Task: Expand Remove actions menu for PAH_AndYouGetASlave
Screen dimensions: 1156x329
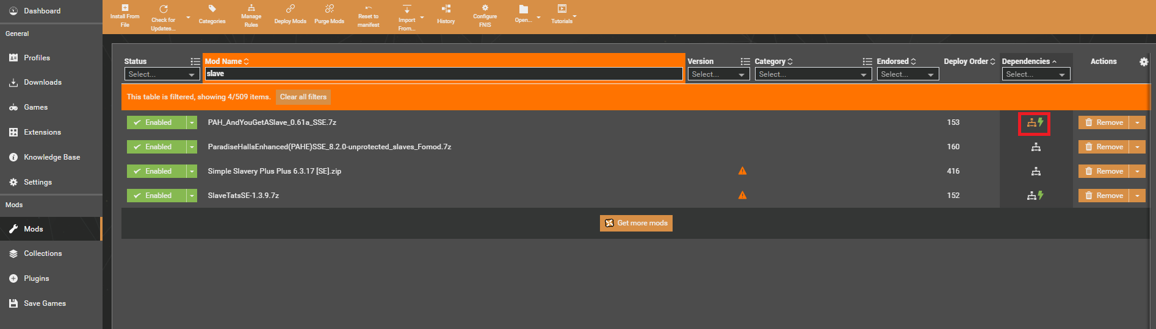Action: coord(1137,122)
